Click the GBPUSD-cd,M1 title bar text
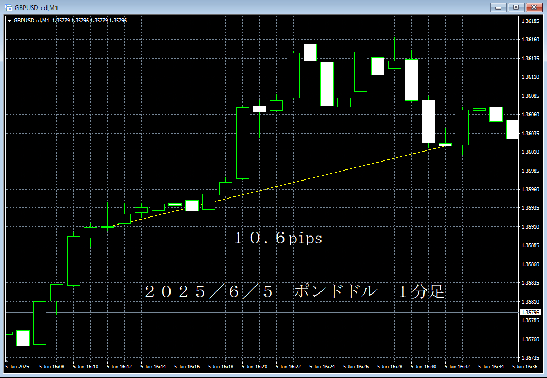547x378 pixels. [x=36, y=7]
